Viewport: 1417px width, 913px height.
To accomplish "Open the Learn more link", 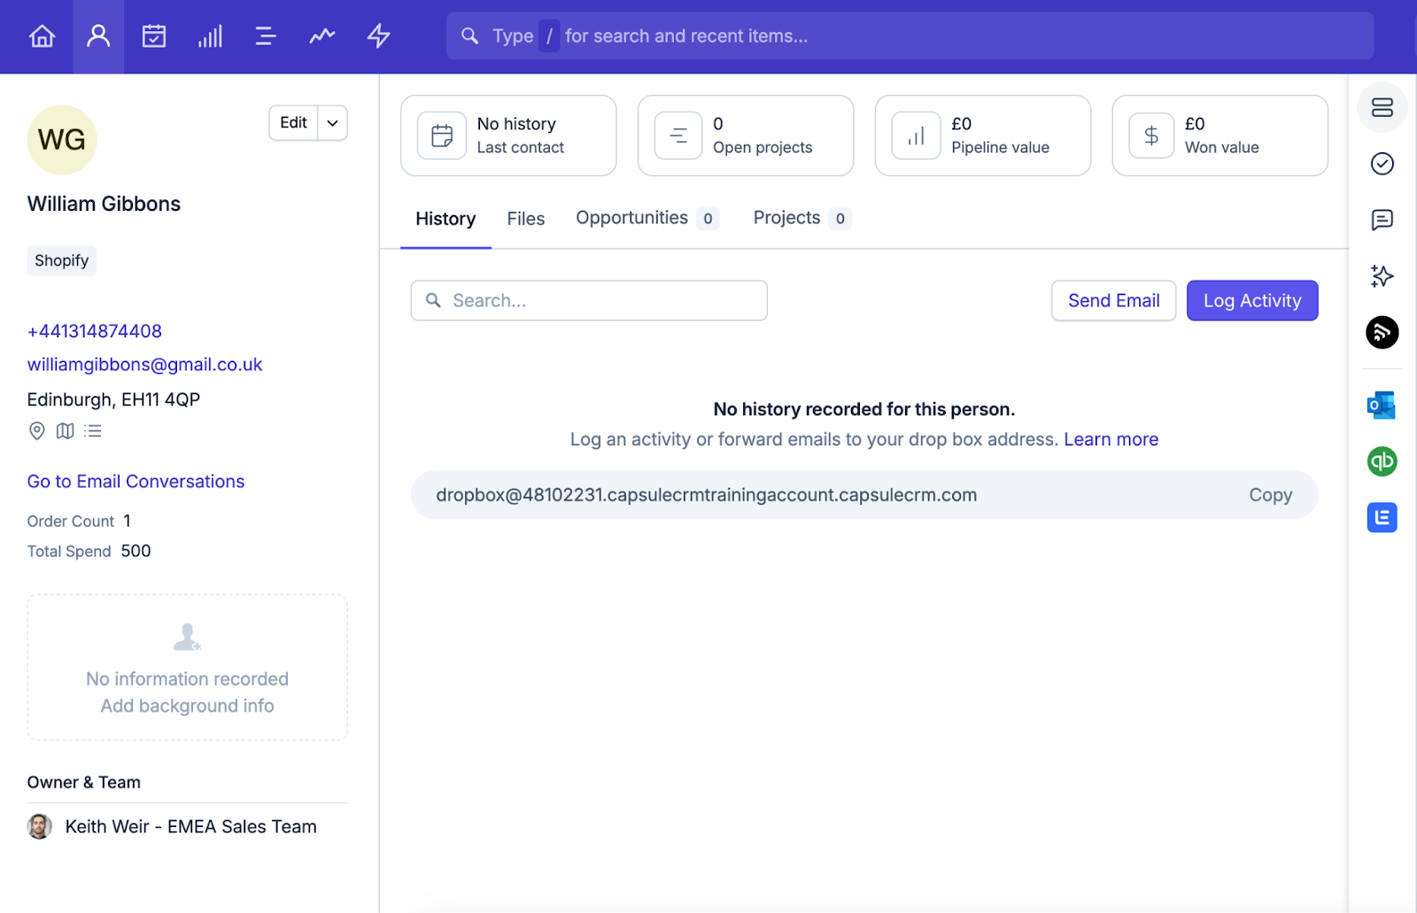I will [1111, 439].
